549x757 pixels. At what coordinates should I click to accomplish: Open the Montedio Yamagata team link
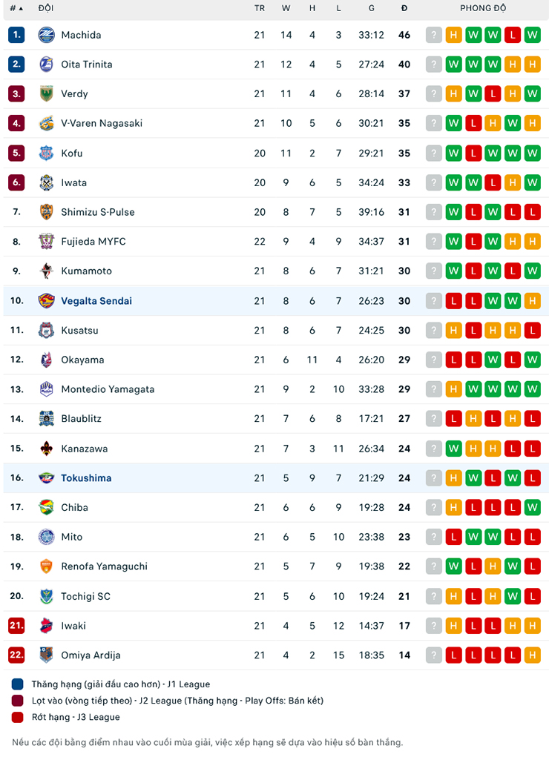108,389
